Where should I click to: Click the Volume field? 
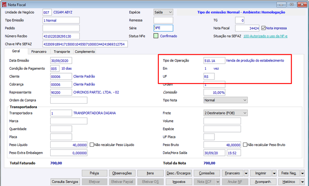pos(222,121)
